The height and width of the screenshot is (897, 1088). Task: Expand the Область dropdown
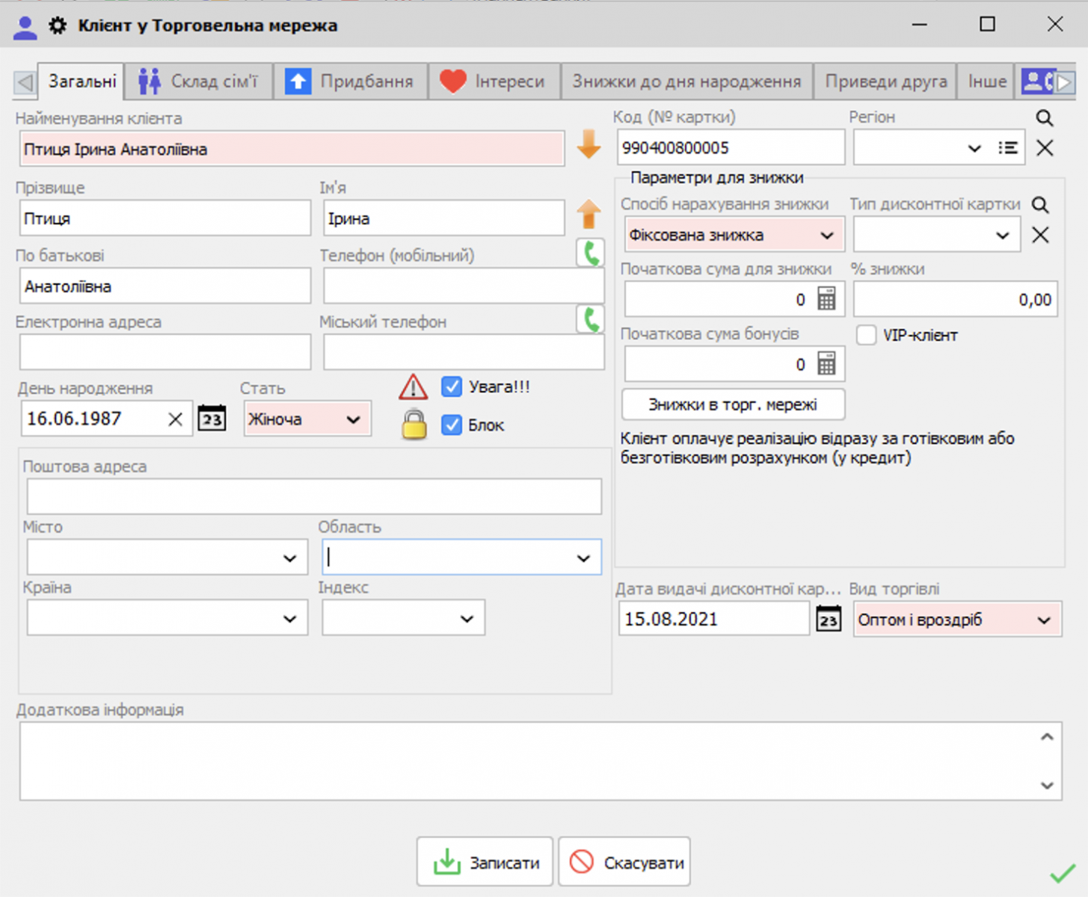(x=583, y=558)
